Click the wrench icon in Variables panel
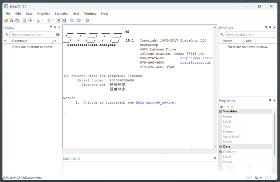Image resolution: width=280 pixels, height=182 pixels. coord(222,35)
